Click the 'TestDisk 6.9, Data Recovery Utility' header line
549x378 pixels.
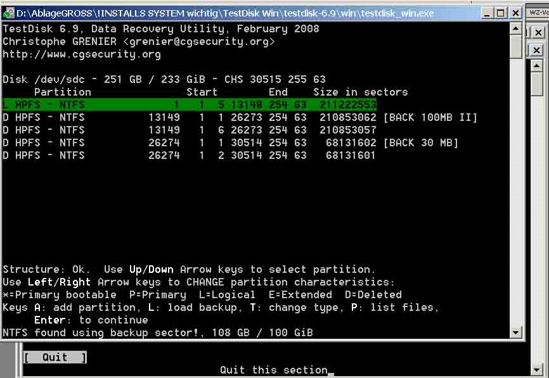pyautogui.click(x=161, y=29)
